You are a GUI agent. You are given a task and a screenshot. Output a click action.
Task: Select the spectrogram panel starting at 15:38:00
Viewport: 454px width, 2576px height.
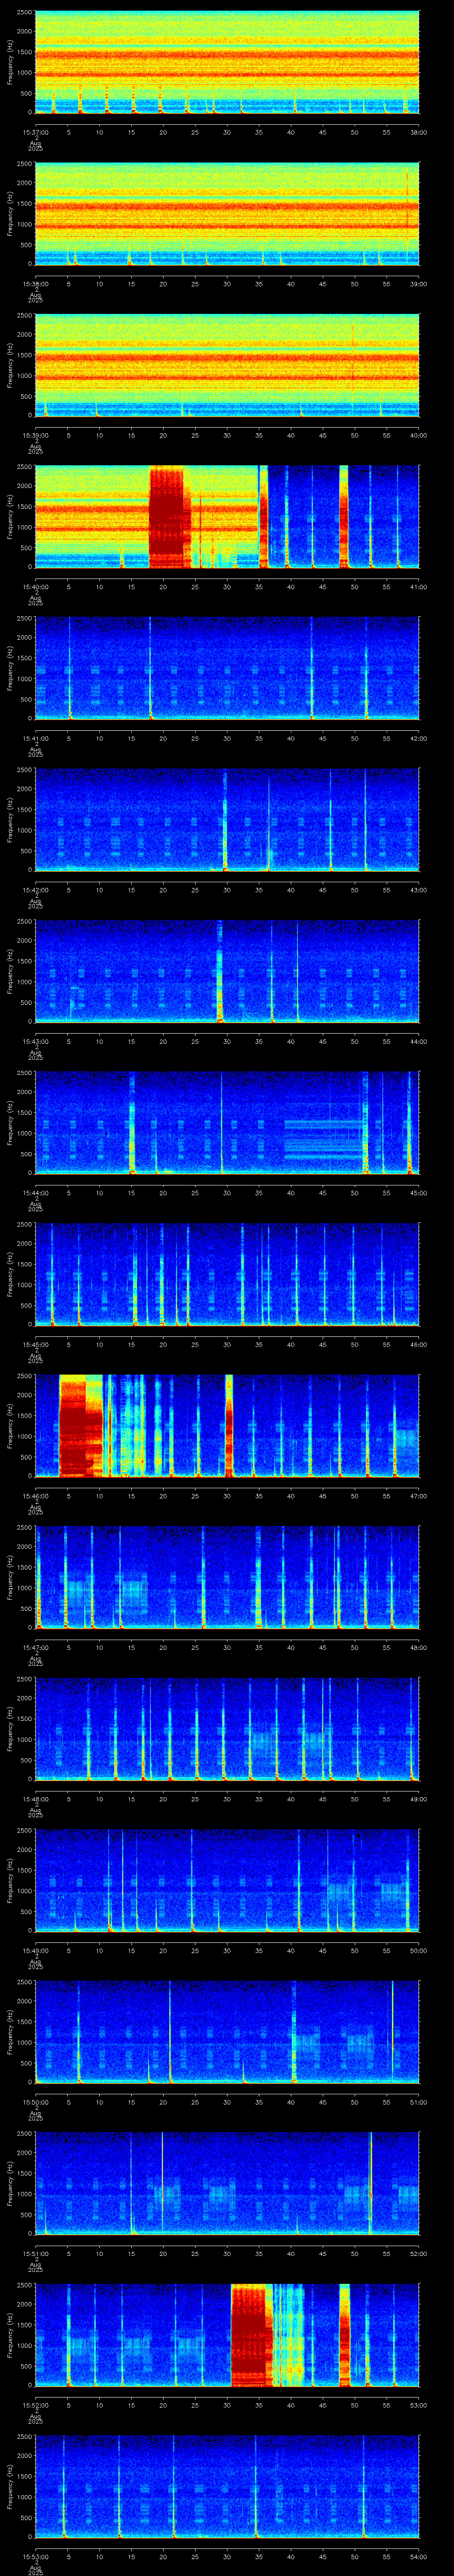pyautogui.click(x=227, y=213)
